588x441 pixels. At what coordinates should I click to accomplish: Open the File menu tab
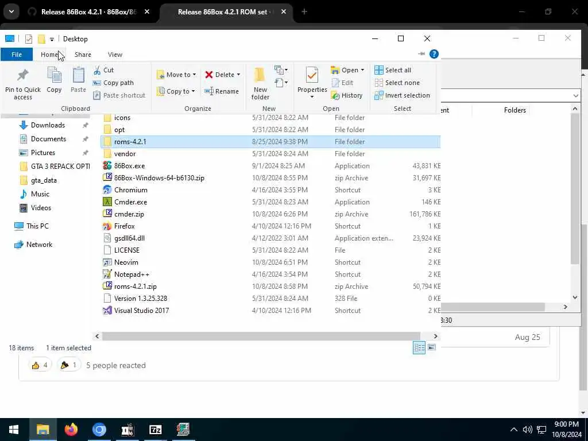[x=17, y=55]
